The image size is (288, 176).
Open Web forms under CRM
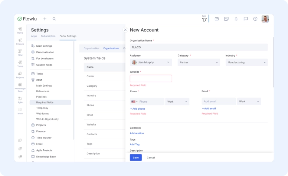click(42, 113)
